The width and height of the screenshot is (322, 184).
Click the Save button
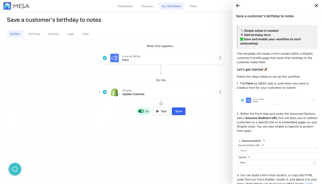point(178,111)
